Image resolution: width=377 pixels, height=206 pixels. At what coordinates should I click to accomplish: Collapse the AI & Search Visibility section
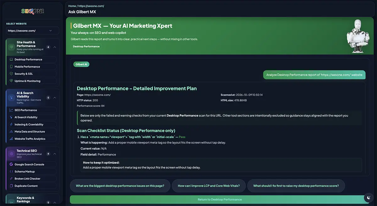coord(55,98)
